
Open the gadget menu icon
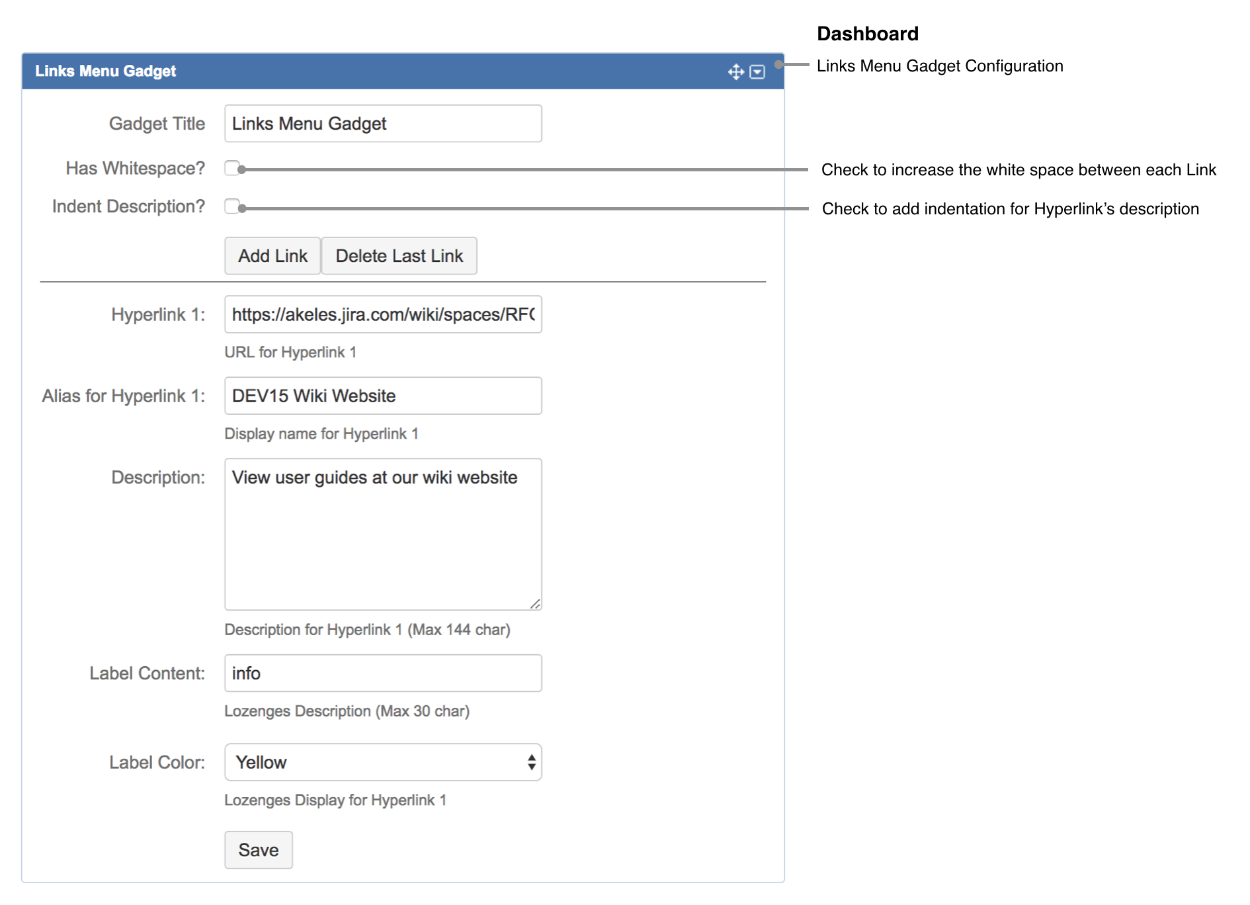click(x=757, y=71)
